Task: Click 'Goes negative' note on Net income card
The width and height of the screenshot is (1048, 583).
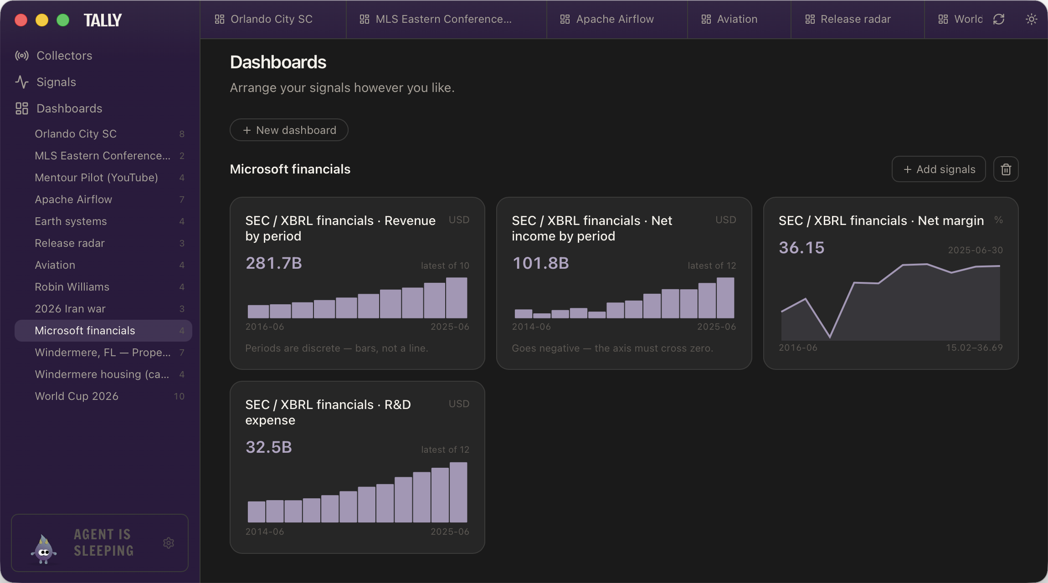Action: tap(612, 348)
